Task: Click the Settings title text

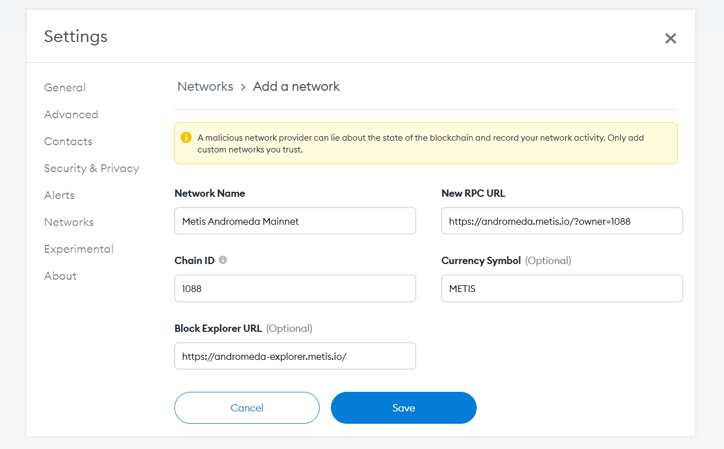Action: click(x=76, y=36)
